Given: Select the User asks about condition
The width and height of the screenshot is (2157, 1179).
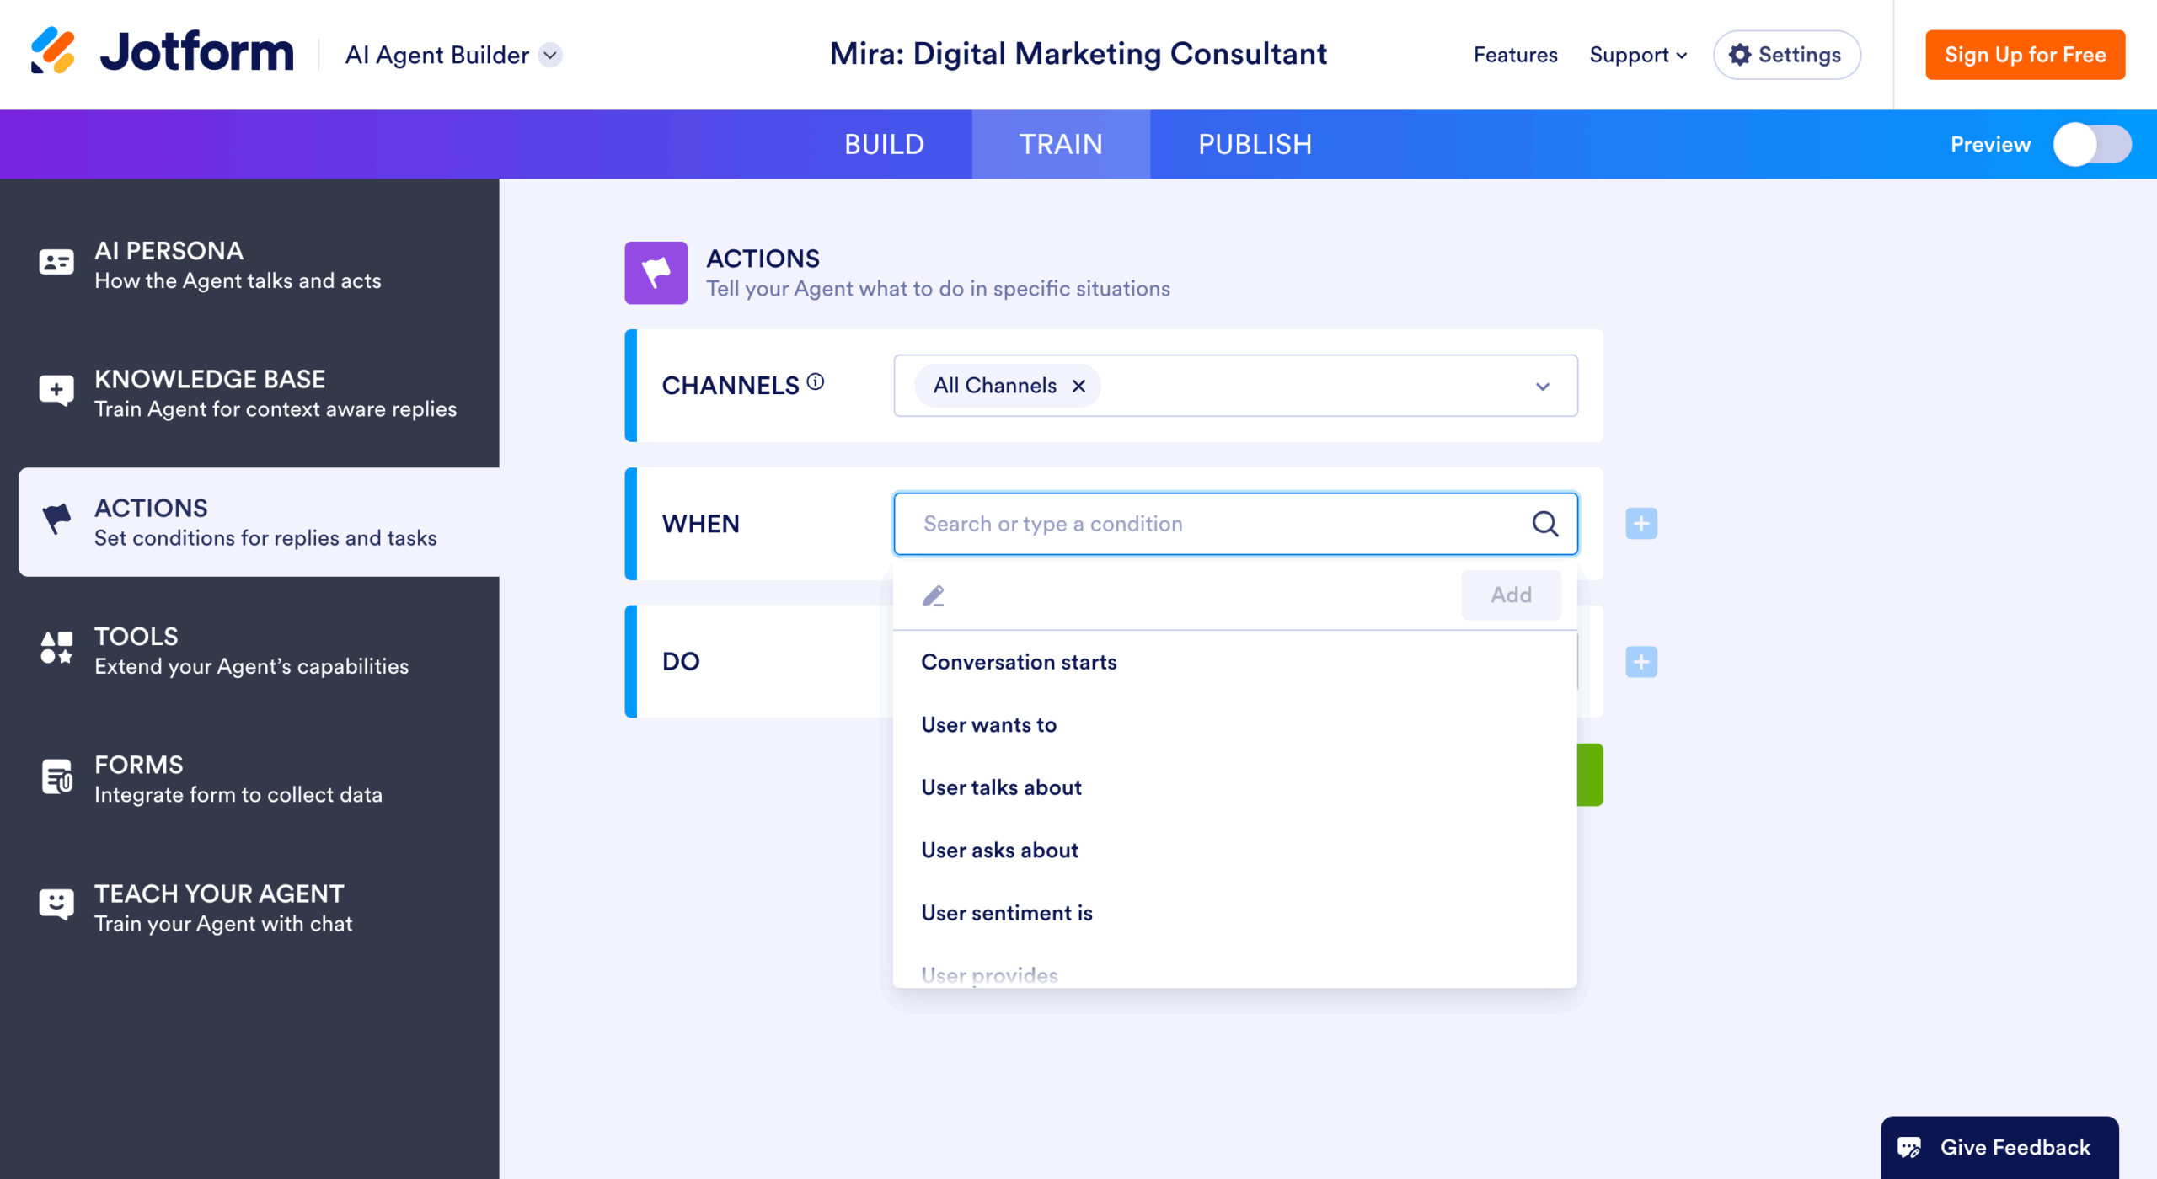Looking at the screenshot, I should 1234,851.
